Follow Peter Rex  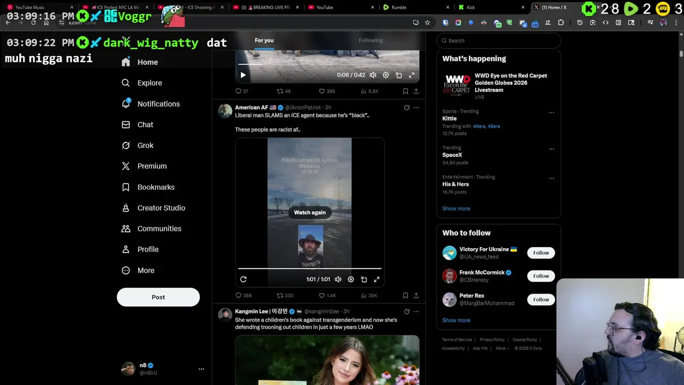tap(541, 299)
